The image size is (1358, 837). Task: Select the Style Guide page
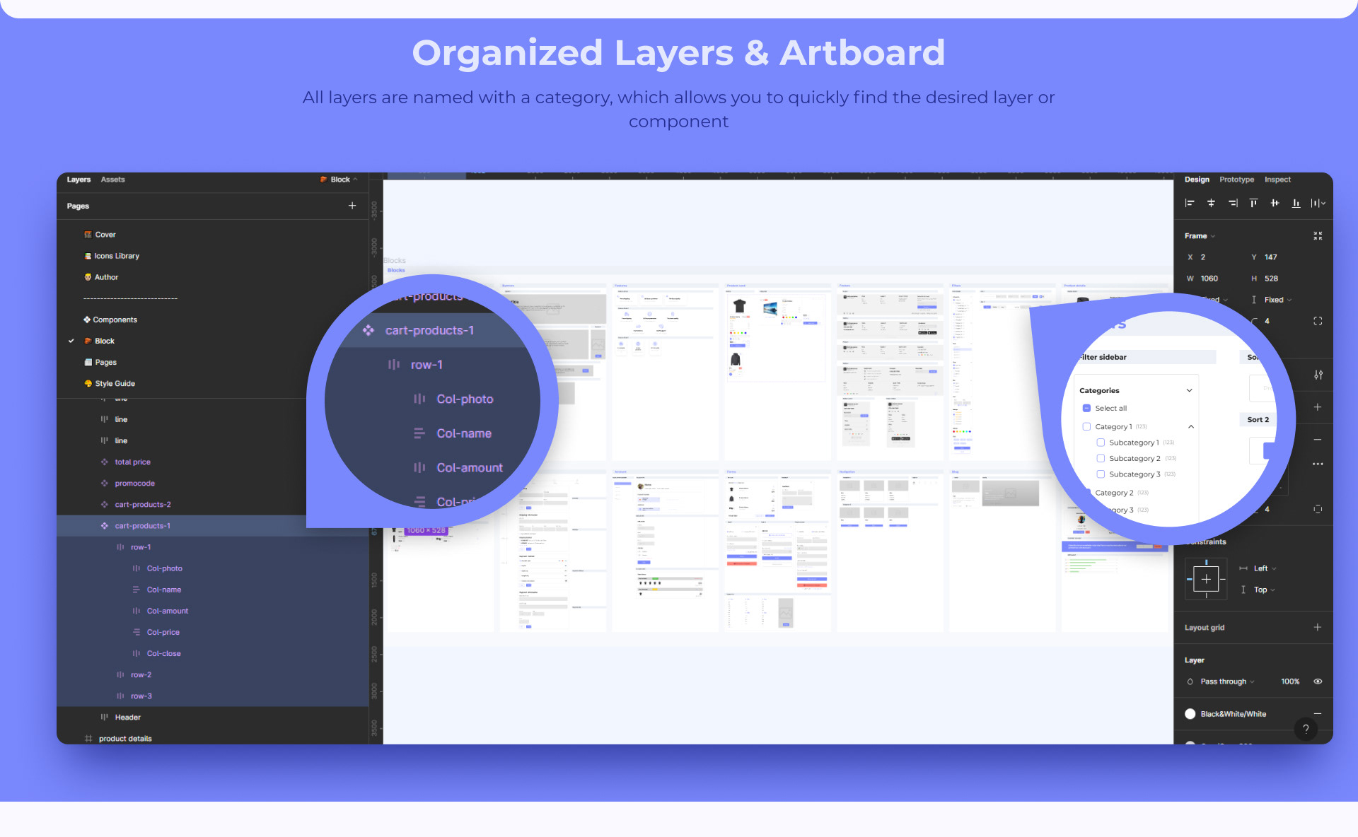click(115, 383)
